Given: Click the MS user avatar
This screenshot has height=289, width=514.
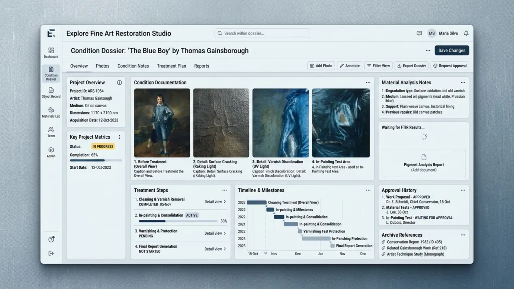Looking at the screenshot, I should (x=432, y=33).
